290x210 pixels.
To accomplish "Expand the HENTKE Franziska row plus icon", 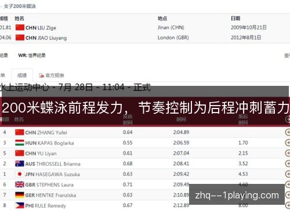I will (288, 195).
